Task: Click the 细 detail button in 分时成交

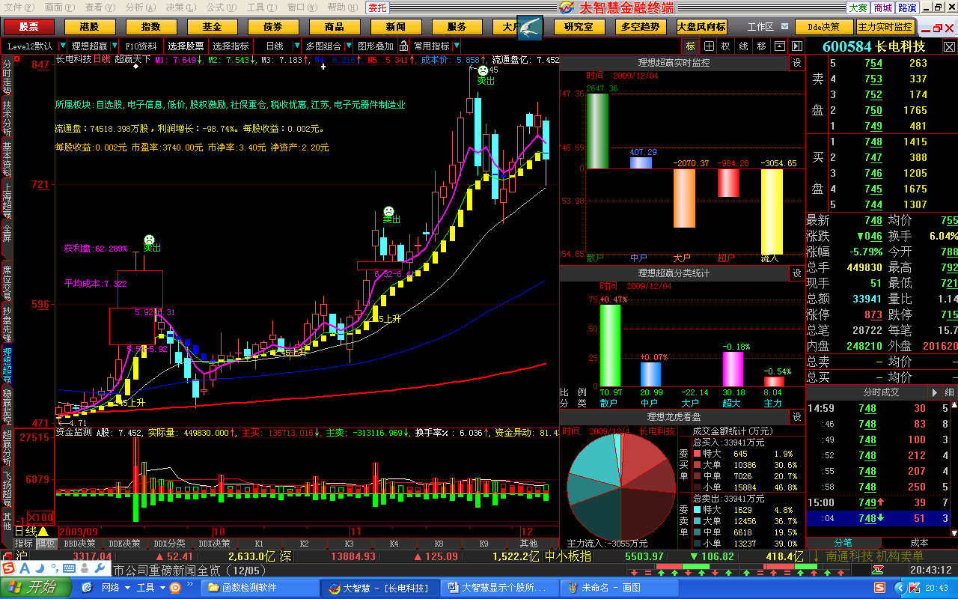Action: point(949,392)
